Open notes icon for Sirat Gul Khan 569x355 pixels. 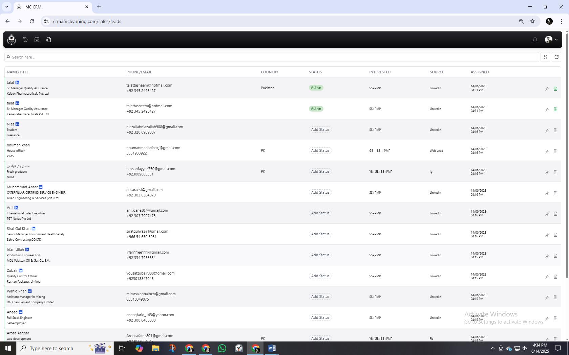pos(555,235)
